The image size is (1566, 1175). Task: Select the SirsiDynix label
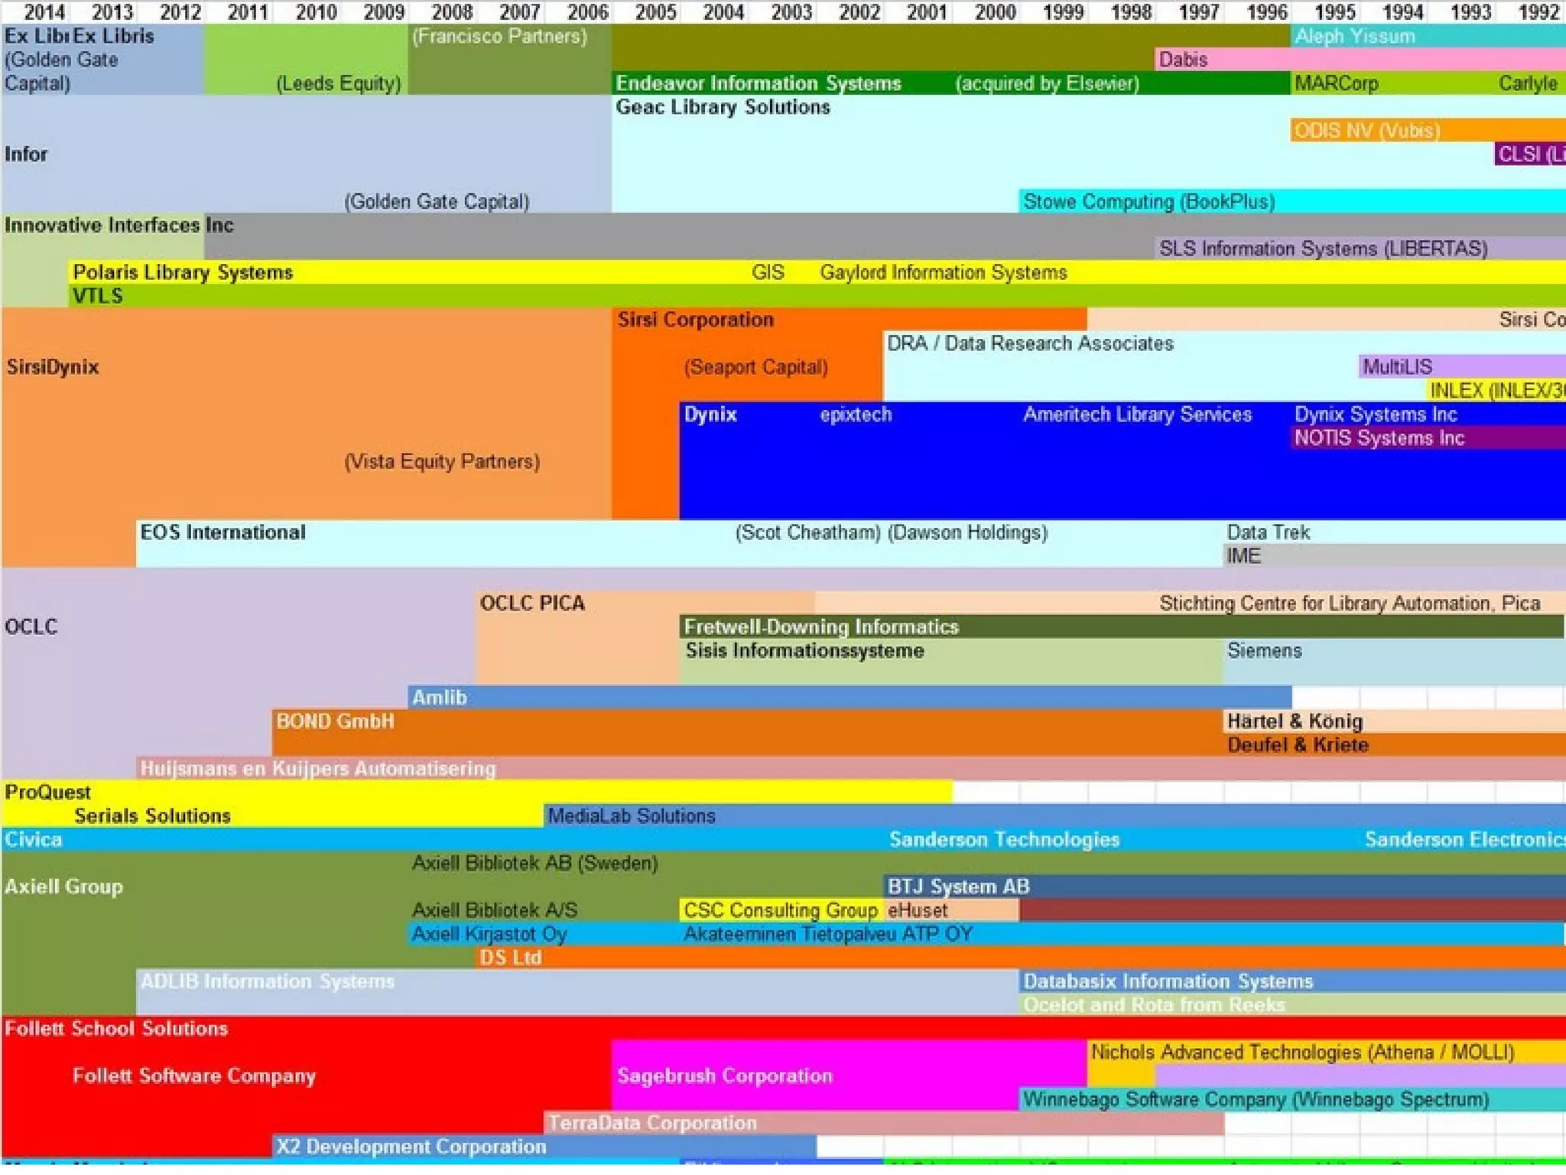pyautogui.click(x=53, y=367)
